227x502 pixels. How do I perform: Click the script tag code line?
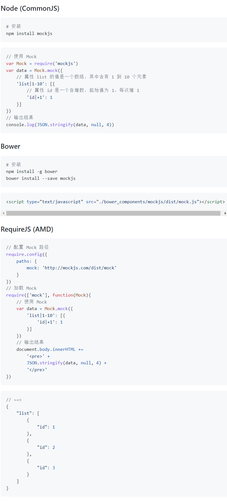tap(115, 202)
